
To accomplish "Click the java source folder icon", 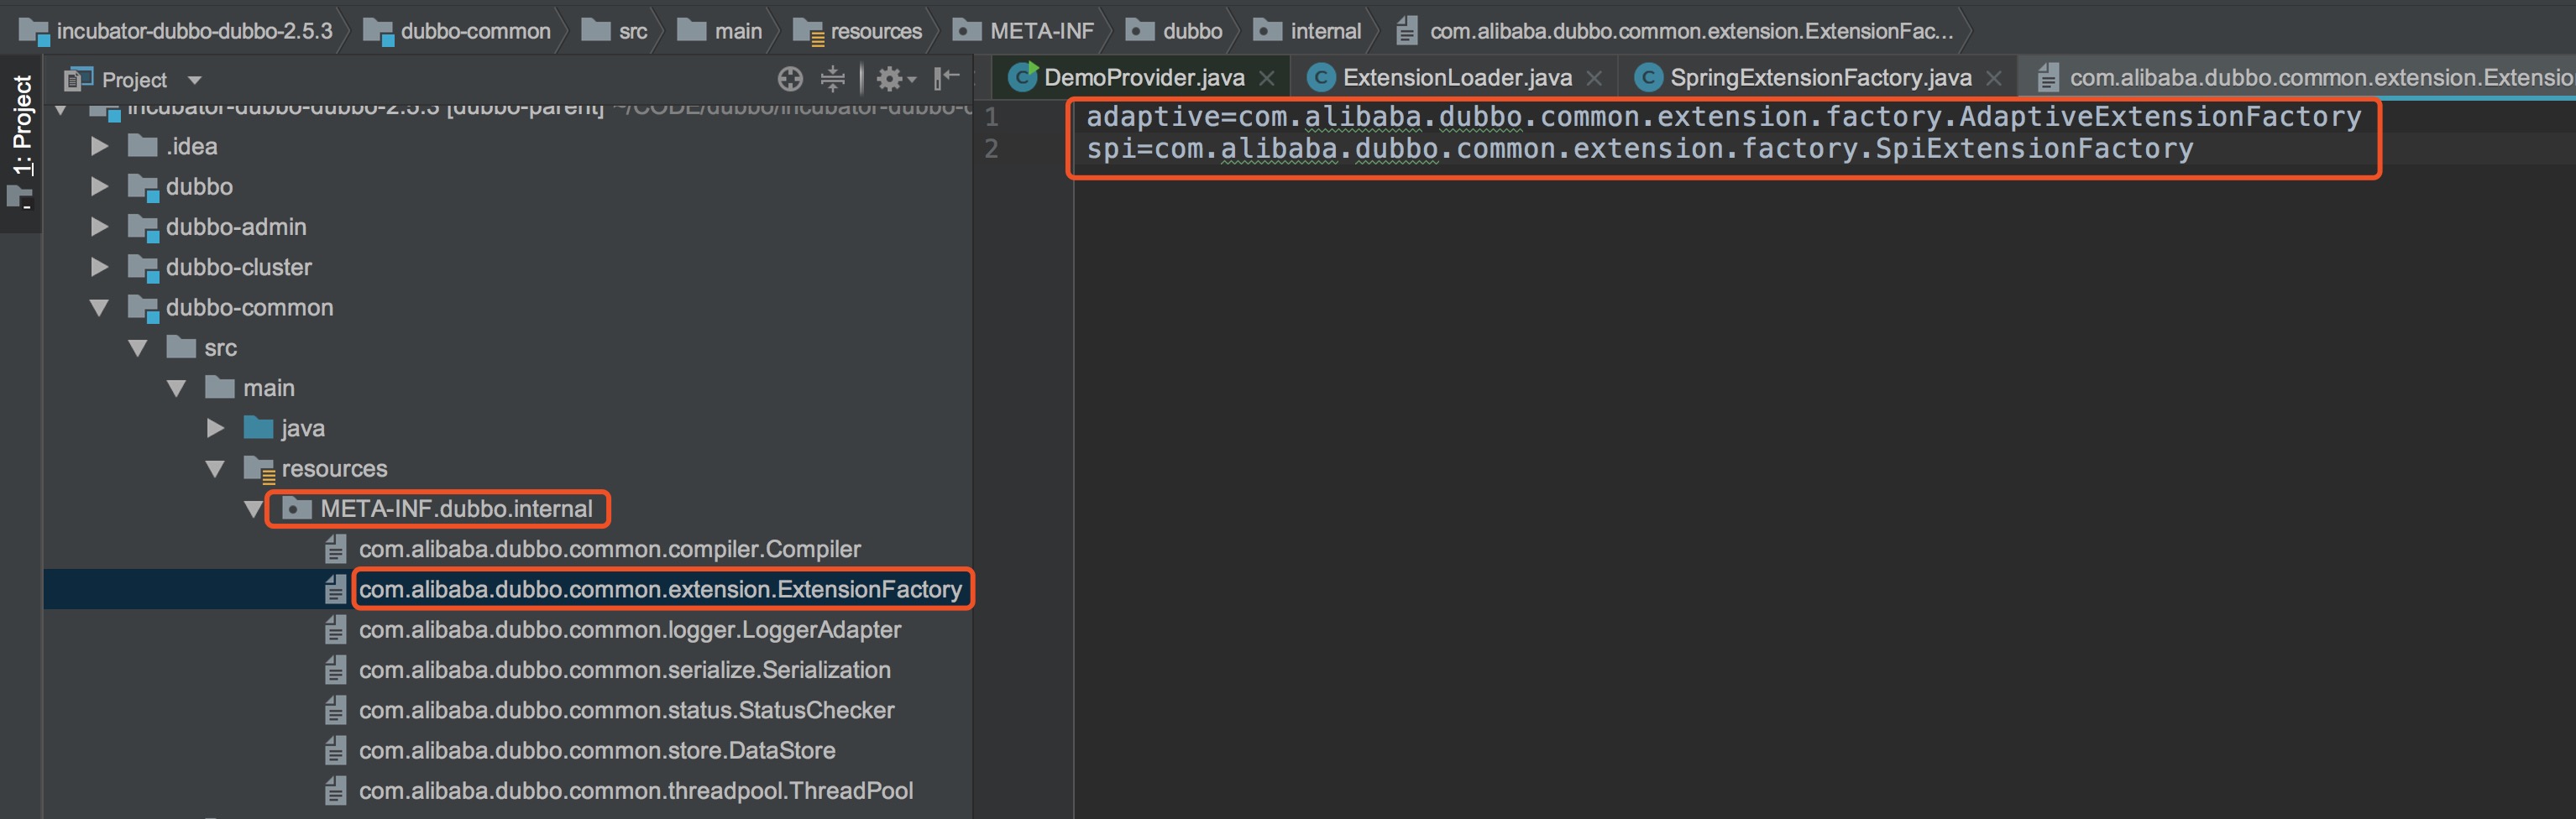I will point(258,428).
